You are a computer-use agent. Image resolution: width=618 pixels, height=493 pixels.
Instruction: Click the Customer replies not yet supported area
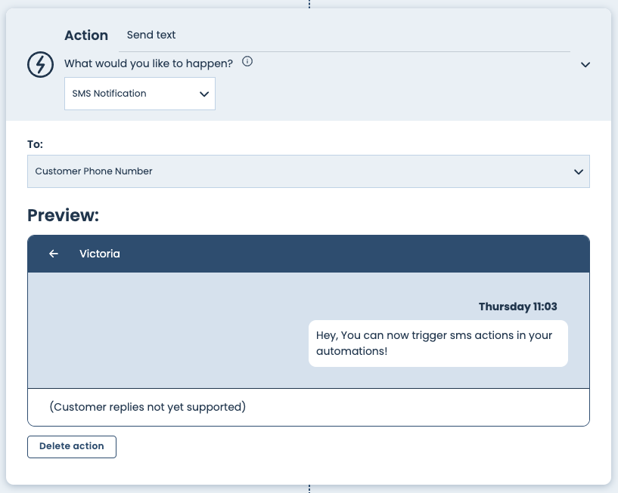(x=148, y=407)
